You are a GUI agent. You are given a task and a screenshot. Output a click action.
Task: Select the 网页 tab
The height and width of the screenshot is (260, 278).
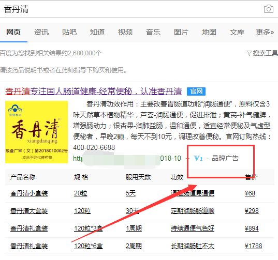click(x=13, y=32)
